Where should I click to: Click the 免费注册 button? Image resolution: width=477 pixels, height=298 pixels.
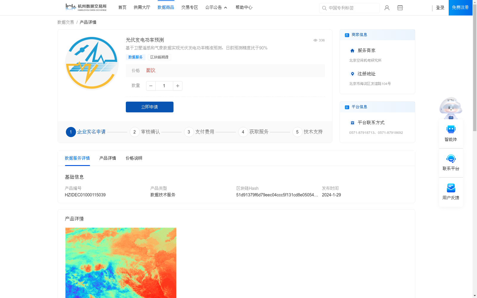tap(461, 8)
